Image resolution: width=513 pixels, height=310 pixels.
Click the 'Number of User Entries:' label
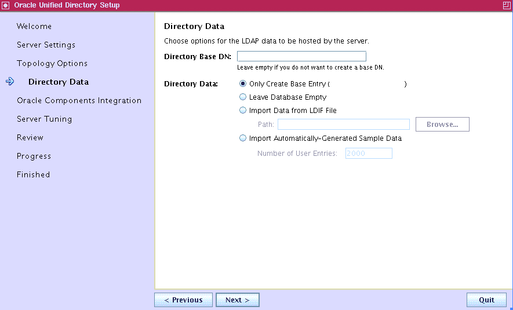(x=297, y=154)
